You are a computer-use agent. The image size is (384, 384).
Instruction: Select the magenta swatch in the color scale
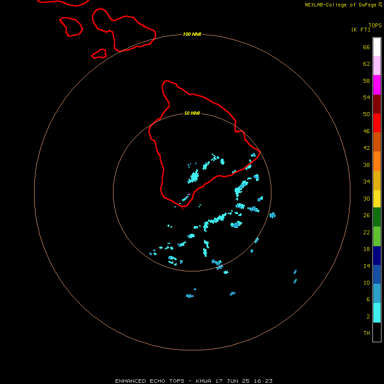(377, 85)
